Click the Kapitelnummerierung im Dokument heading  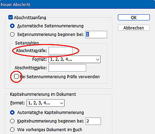click(43, 94)
